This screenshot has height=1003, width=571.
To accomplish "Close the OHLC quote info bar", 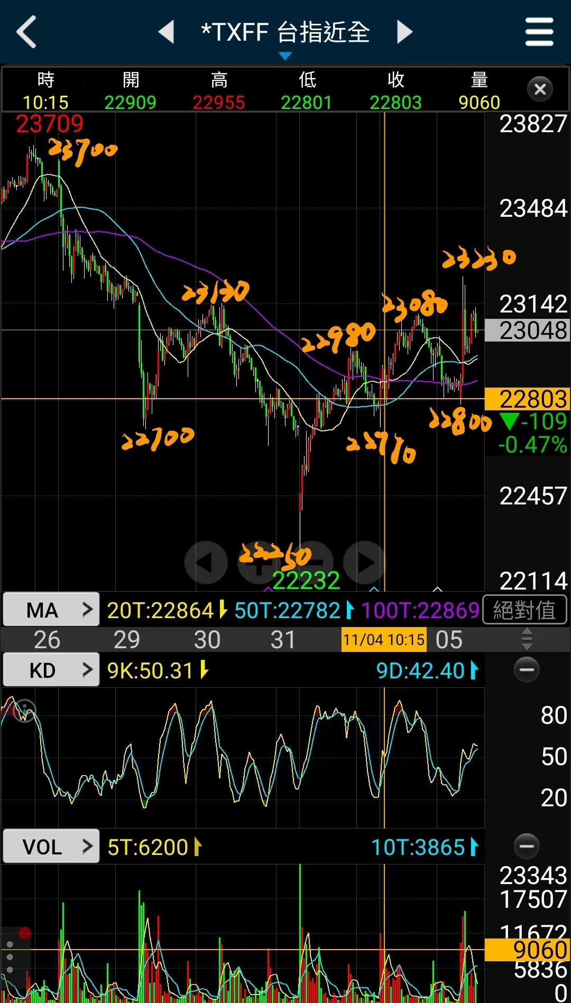I will pyautogui.click(x=540, y=89).
